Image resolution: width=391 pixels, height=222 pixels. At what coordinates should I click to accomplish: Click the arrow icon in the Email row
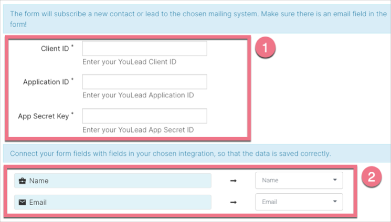233,202
